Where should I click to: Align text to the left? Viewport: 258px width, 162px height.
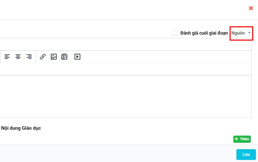pyautogui.click(x=7, y=57)
